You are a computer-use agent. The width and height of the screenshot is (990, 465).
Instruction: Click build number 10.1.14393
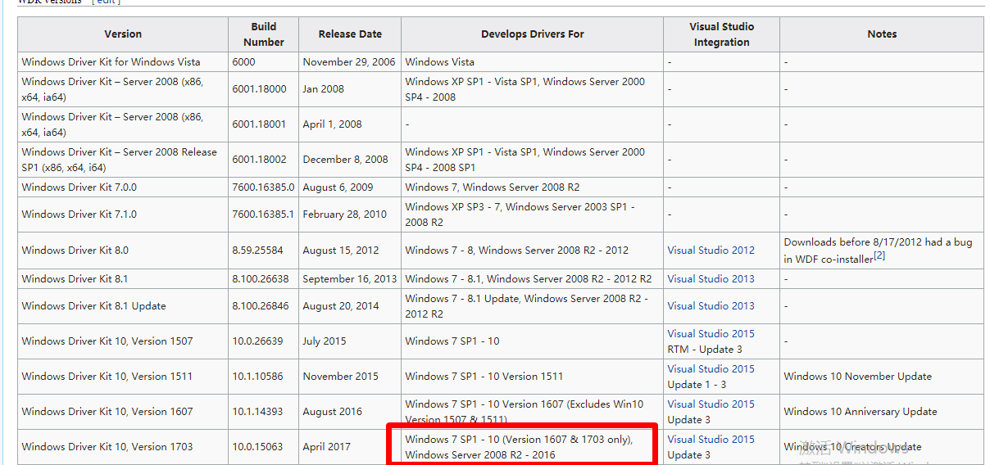pos(257,412)
